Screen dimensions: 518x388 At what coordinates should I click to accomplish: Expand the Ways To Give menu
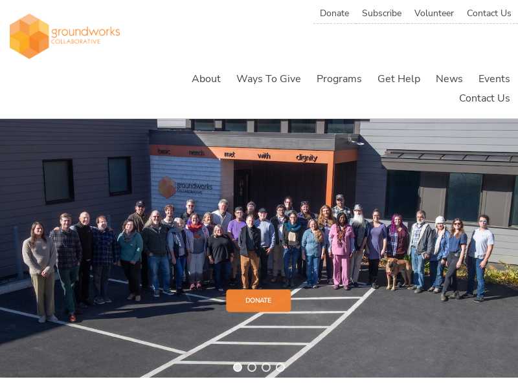point(269,79)
